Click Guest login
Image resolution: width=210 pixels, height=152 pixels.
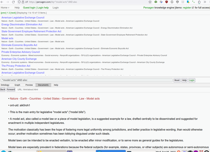[29, 8]
